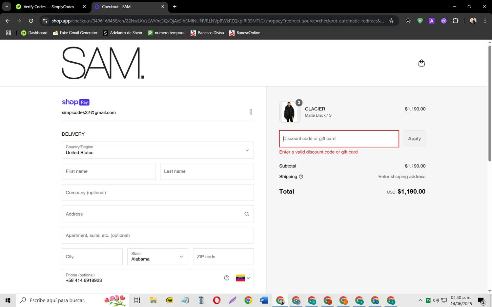The image size is (492, 307).
Task: Click the purple A extension icon
Action: [x=432, y=21]
